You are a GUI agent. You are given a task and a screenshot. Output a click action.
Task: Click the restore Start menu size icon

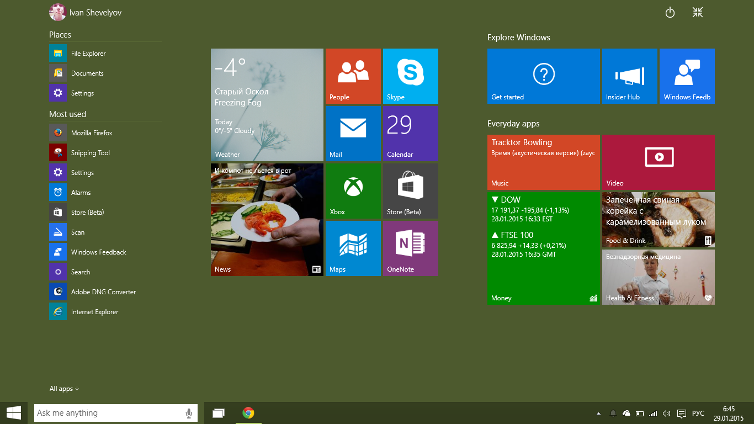(x=698, y=12)
